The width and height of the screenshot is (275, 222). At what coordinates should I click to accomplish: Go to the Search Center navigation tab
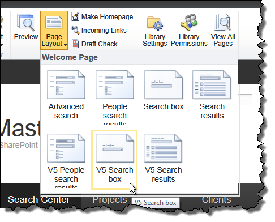point(39,199)
